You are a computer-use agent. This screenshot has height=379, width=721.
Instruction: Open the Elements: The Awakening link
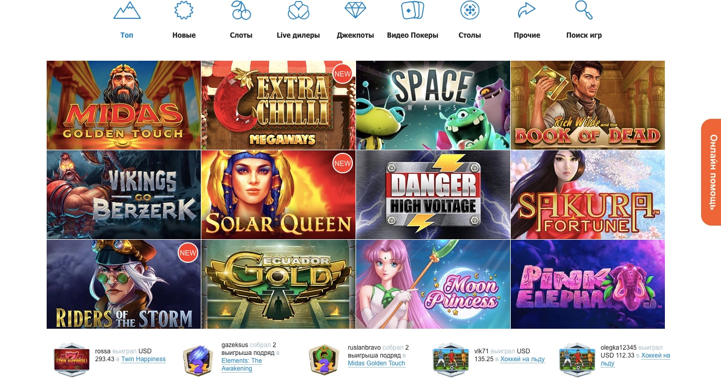coord(242,364)
